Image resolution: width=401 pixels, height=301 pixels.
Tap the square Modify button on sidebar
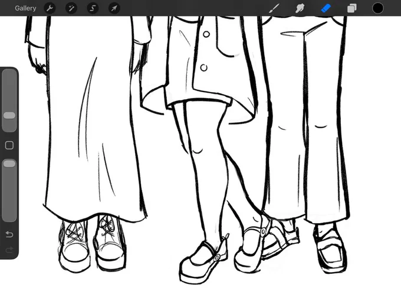click(9, 145)
